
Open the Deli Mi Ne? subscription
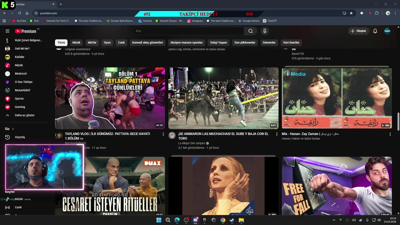coord(24,49)
